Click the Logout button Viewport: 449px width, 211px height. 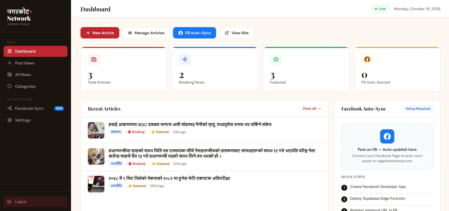35,201
